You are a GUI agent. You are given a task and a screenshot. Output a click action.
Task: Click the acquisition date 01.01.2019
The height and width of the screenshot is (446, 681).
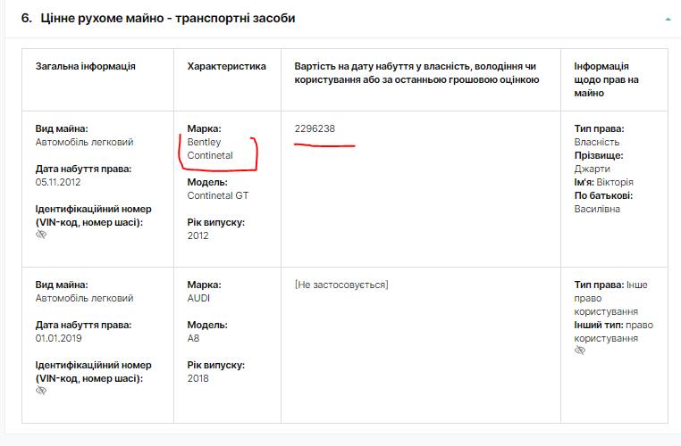(58, 338)
